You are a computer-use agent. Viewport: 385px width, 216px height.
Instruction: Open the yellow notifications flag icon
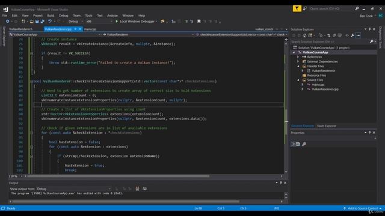pyautogui.click(x=297, y=8)
